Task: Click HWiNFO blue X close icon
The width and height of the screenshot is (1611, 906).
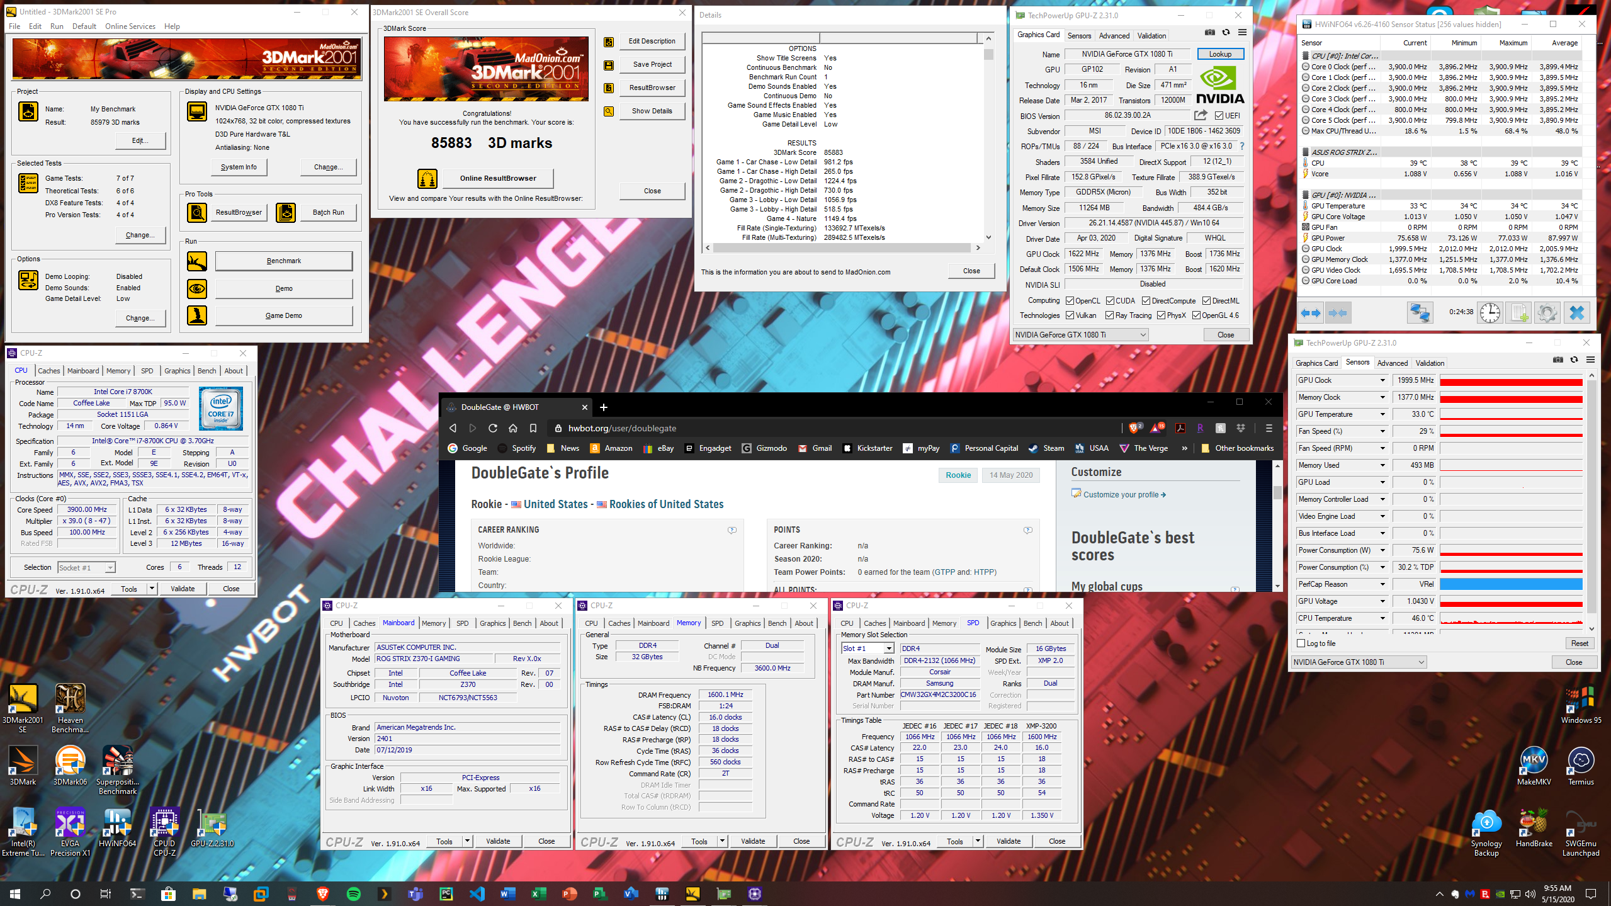Action: click(x=1576, y=313)
